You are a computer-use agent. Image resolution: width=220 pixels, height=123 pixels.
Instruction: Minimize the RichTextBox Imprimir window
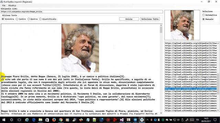pos(202,2)
